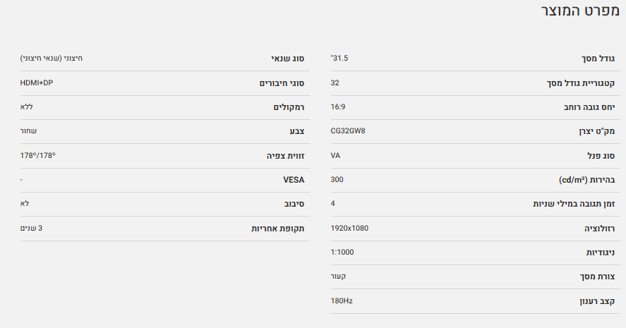
Task: Click the 'סוג שנאי' label
Action: tap(288, 58)
